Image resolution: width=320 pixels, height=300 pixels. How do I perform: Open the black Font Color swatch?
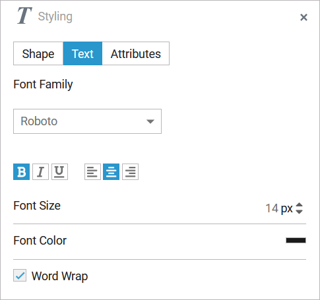[x=296, y=240]
